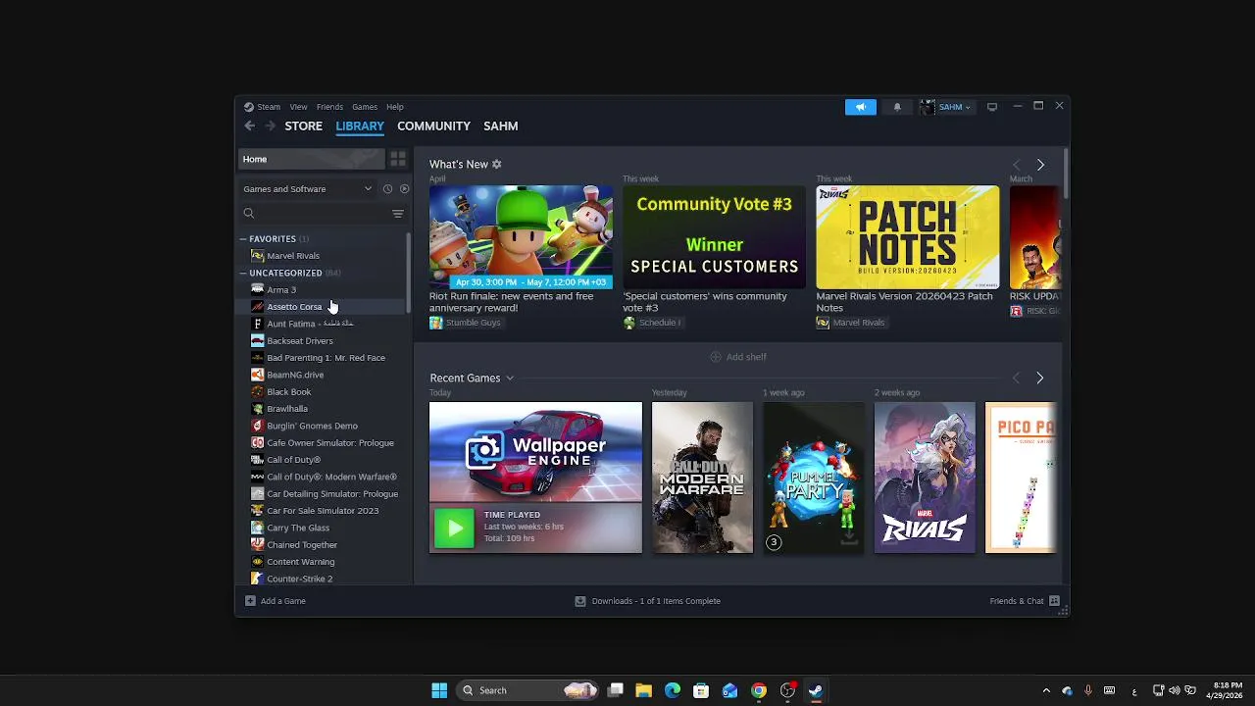Switch to Big Picture mode icon
Viewport: 1255px width, 706px height.
[991, 107]
